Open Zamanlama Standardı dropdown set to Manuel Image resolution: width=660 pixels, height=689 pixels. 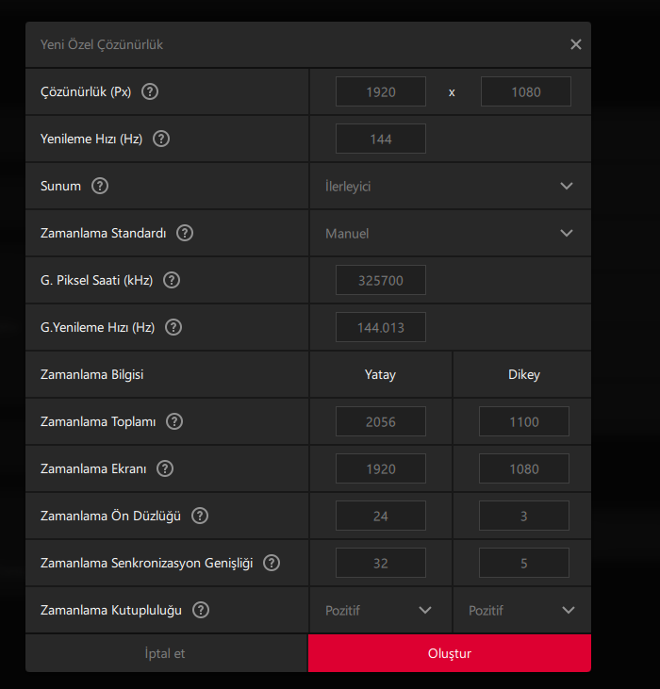pyautogui.click(x=450, y=233)
